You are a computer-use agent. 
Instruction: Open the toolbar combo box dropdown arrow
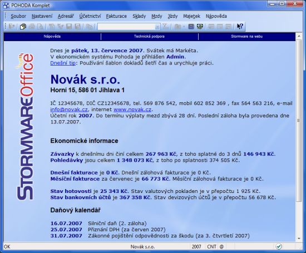pyautogui.click(x=157, y=27)
